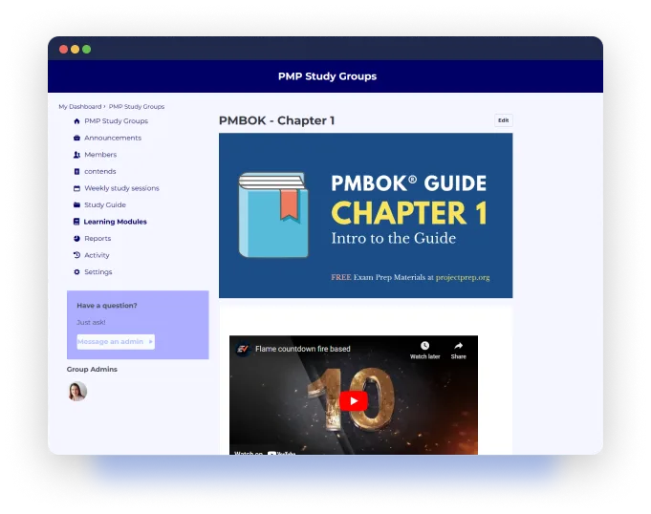
Task: Click the Announcements icon in the sidebar
Action: tap(76, 138)
